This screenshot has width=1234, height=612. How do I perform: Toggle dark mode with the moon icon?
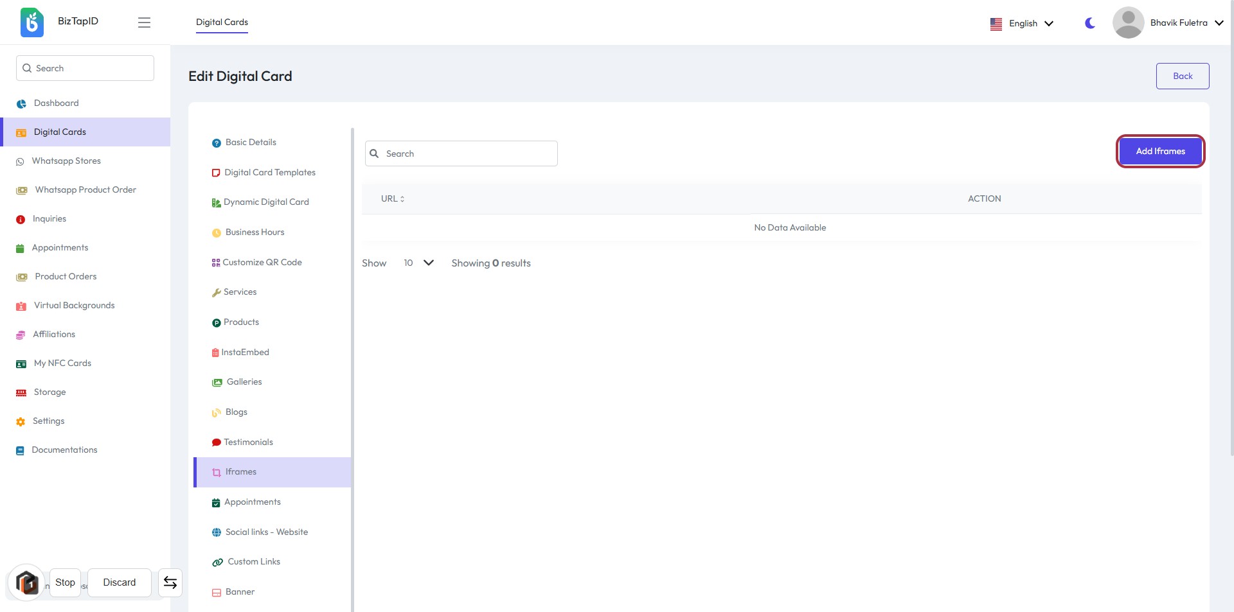coord(1089,23)
